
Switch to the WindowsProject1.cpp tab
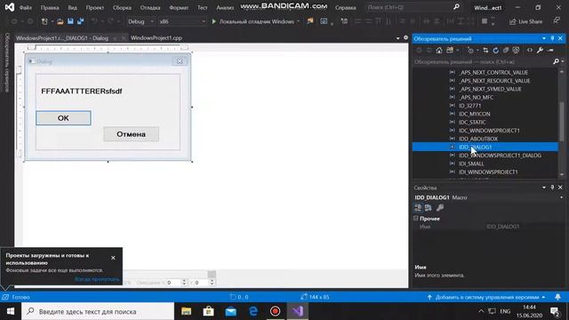(x=156, y=37)
